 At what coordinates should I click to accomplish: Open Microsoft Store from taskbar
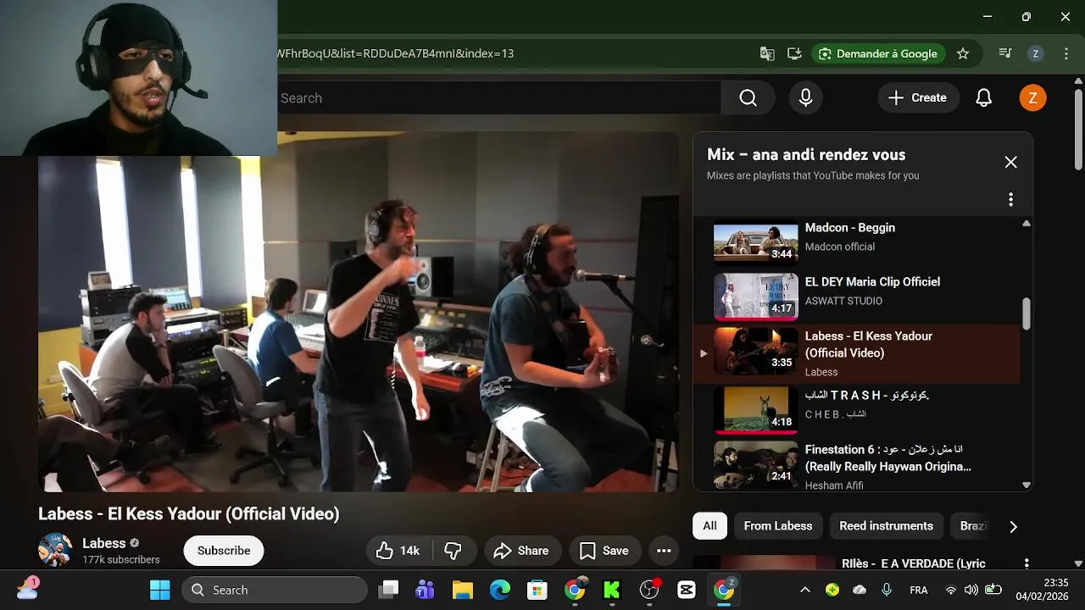click(537, 590)
